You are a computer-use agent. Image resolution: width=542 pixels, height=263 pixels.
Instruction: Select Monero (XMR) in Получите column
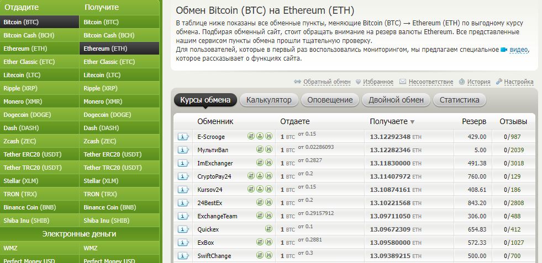point(119,101)
